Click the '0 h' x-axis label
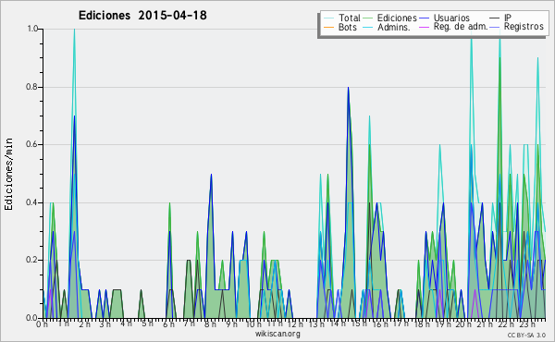This screenshot has height=342, width=555. coord(43,324)
